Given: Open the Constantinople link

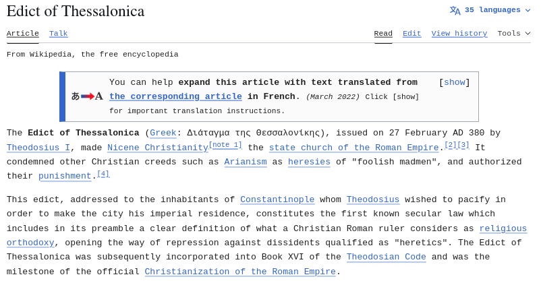Looking at the screenshot, I should pos(277,199).
